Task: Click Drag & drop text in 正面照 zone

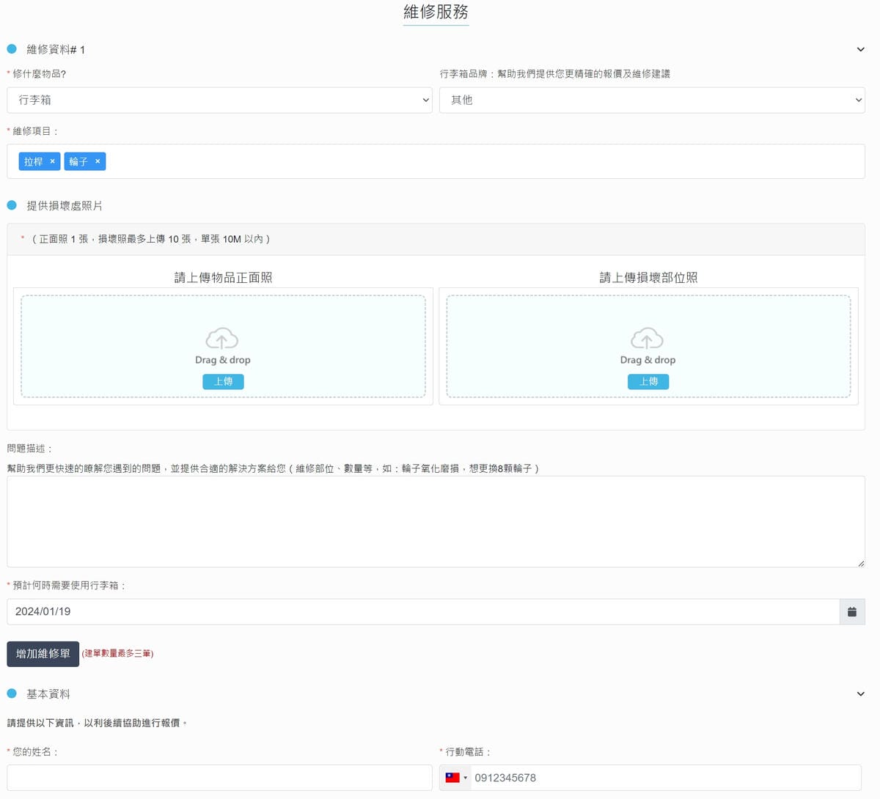Action: (x=223, y=360)
